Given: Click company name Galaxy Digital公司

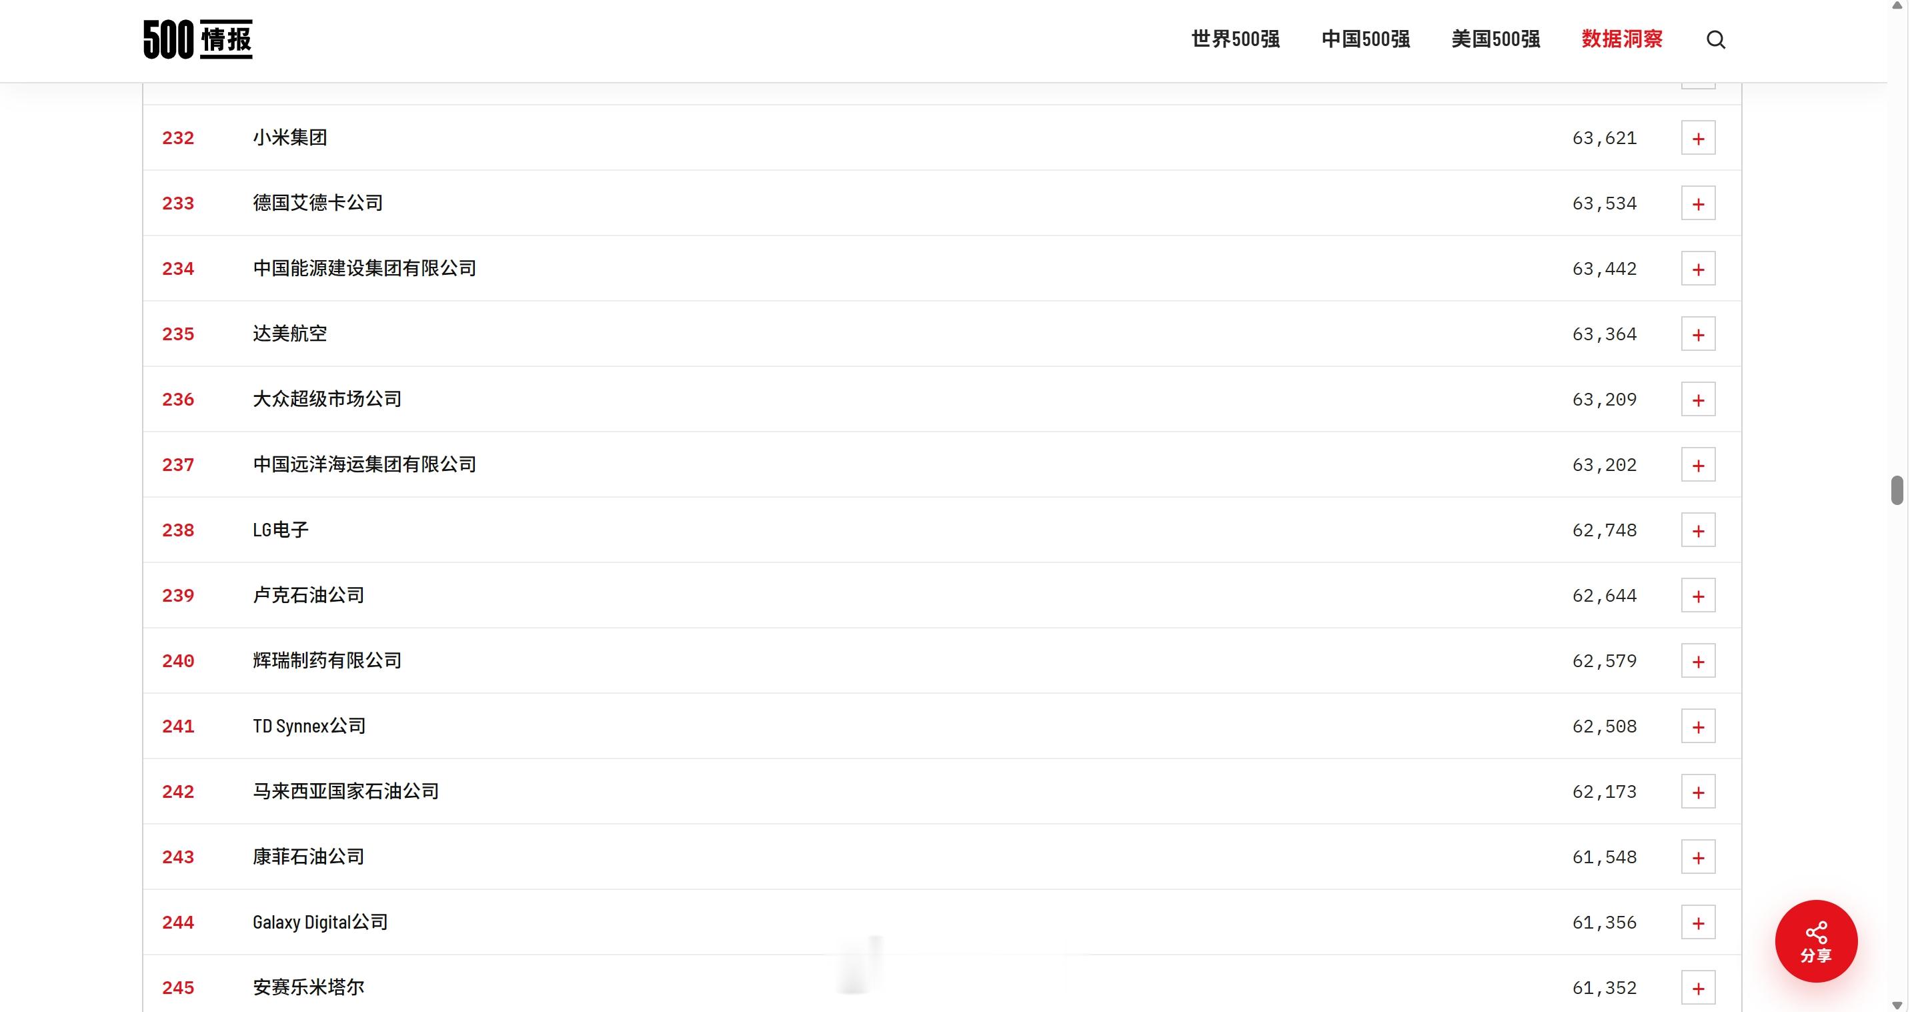Looking at the screenshot, I should (x=320, y=922).
